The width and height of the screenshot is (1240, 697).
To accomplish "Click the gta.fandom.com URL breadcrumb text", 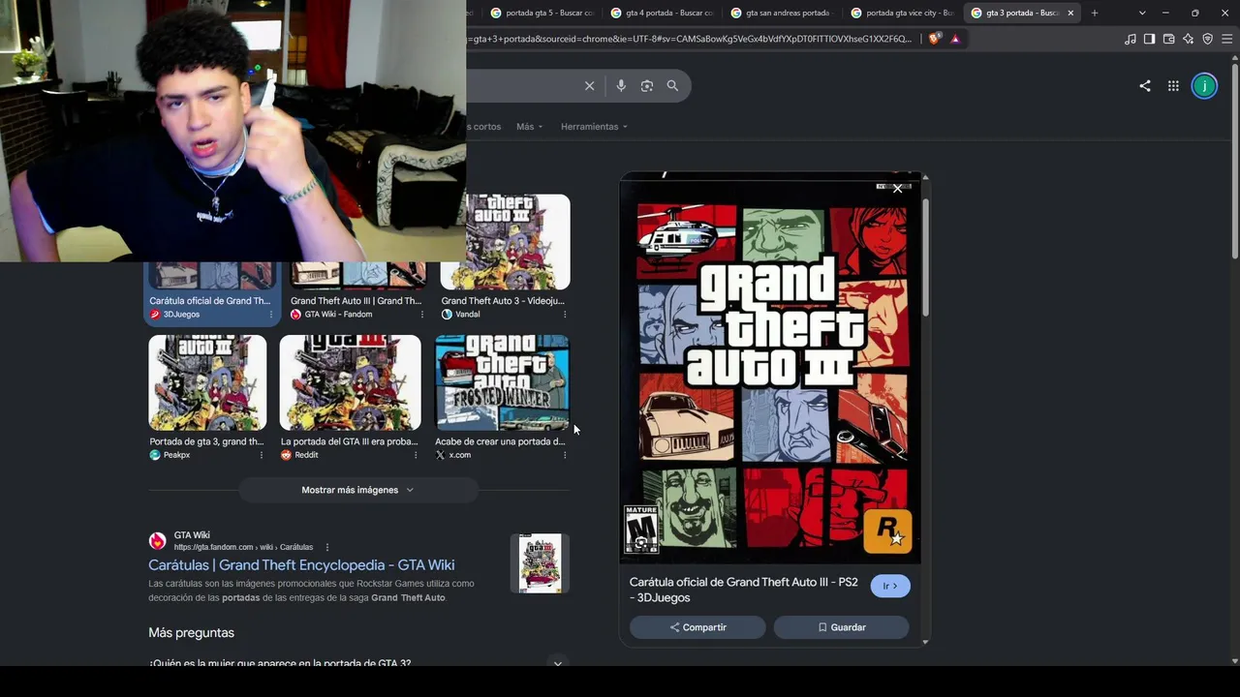I will pos(243,548).
